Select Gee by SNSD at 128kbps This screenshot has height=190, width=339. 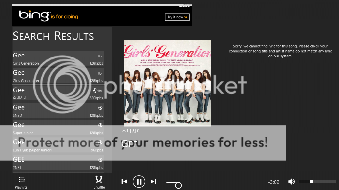click(58, 110)
